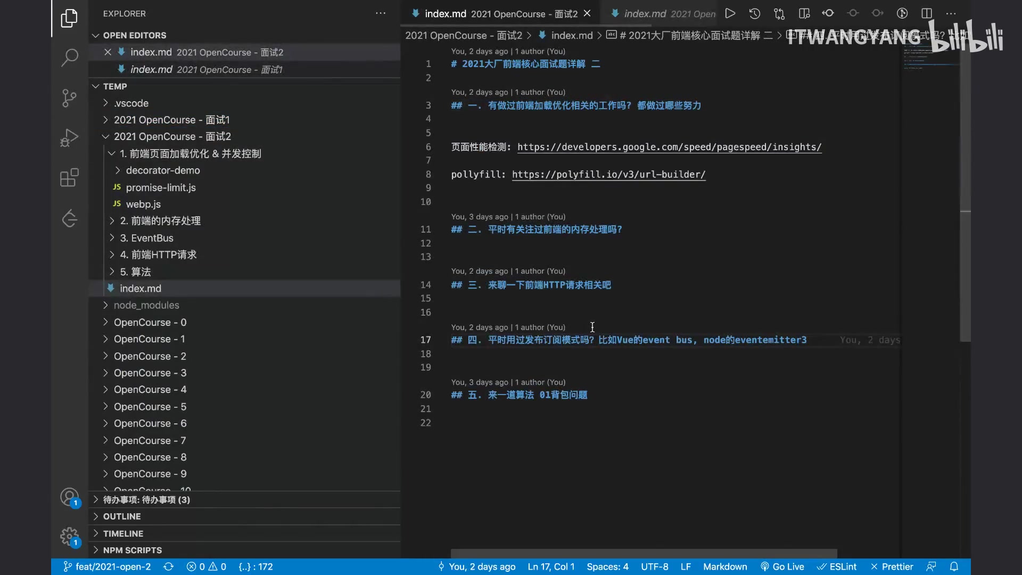The image size is (1022, 575).
Task: Click feat/2021-open-2 branch in status bar
Action: point(107,566)
